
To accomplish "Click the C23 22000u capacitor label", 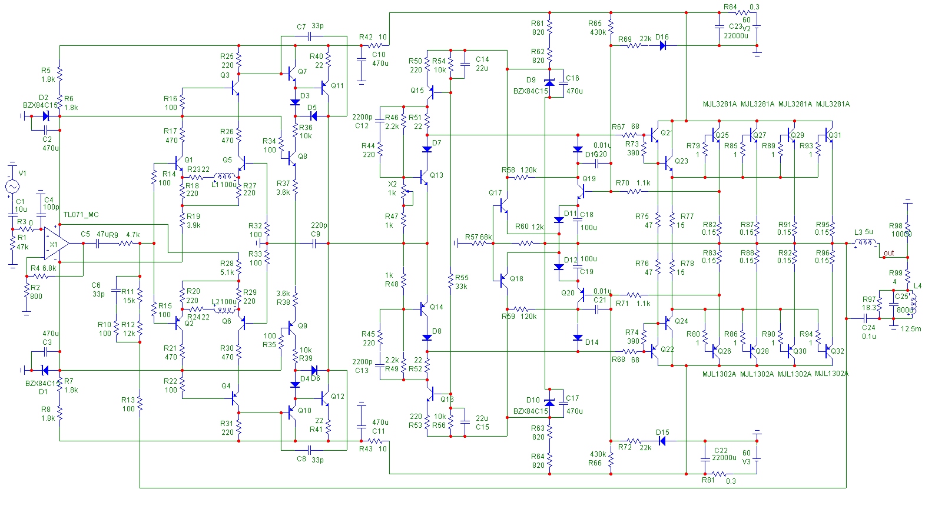I will tap(736, 31).
